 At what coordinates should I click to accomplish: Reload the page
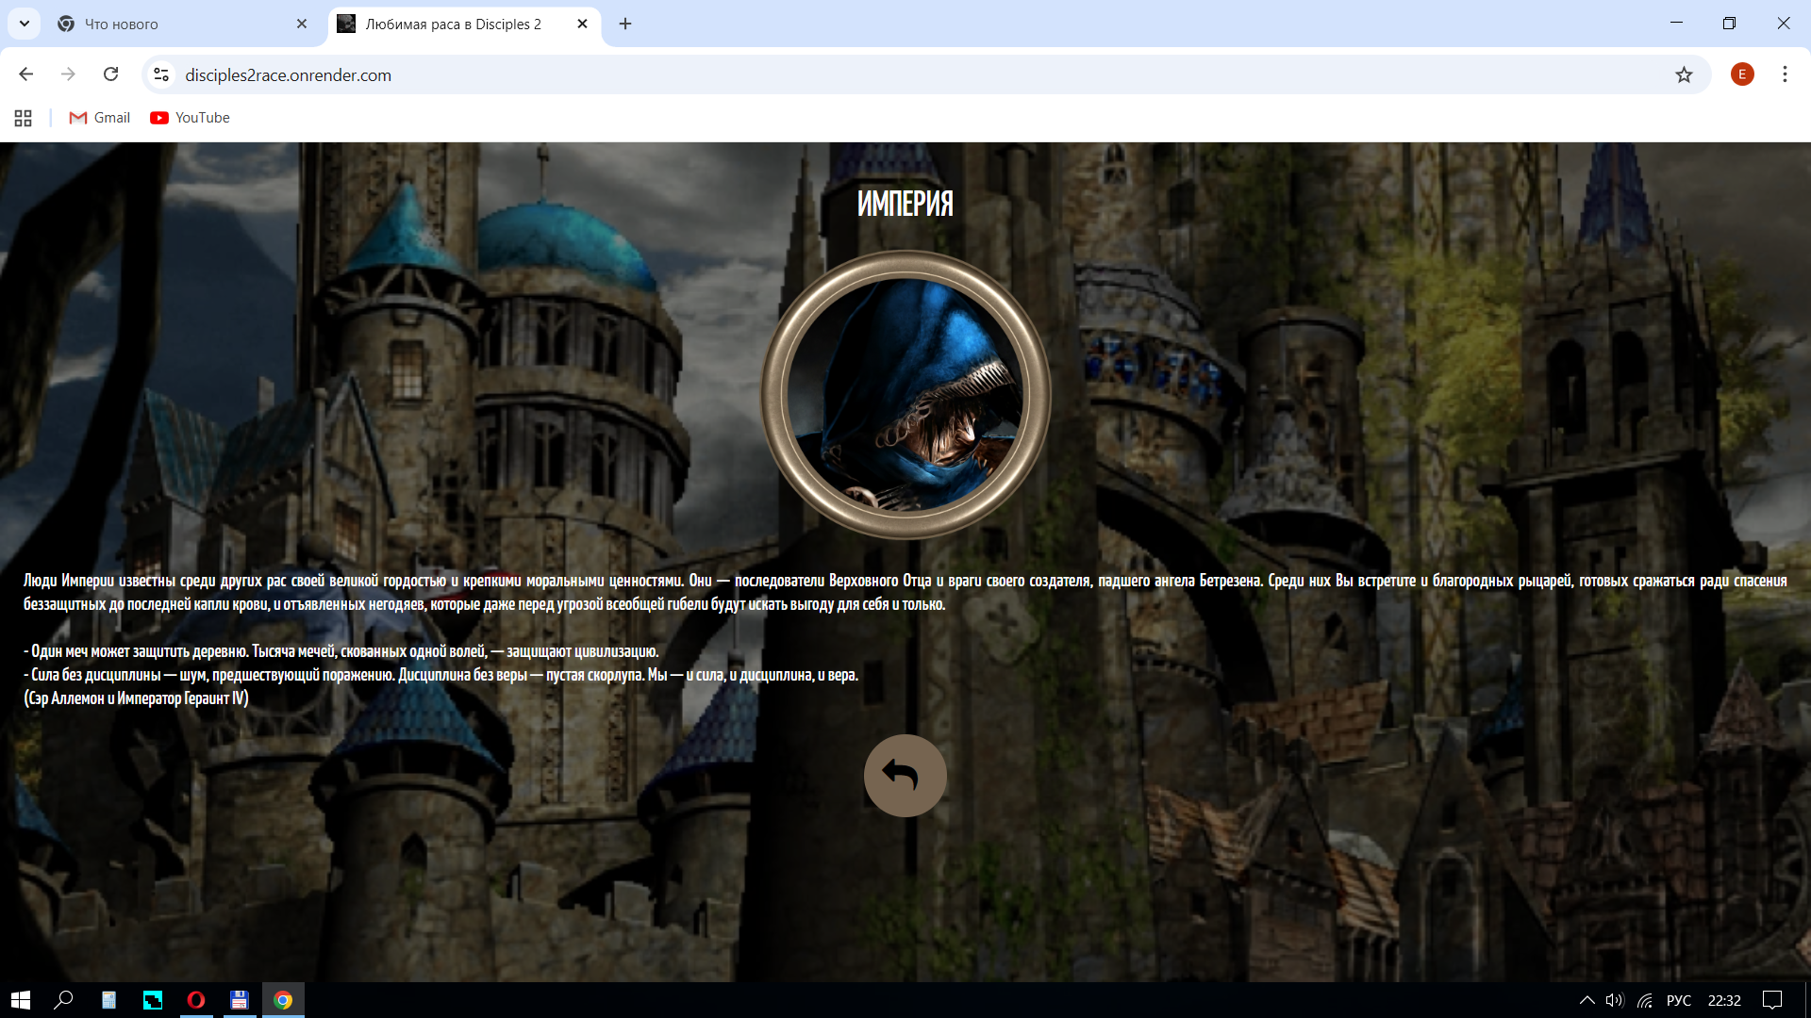(111, 74)
